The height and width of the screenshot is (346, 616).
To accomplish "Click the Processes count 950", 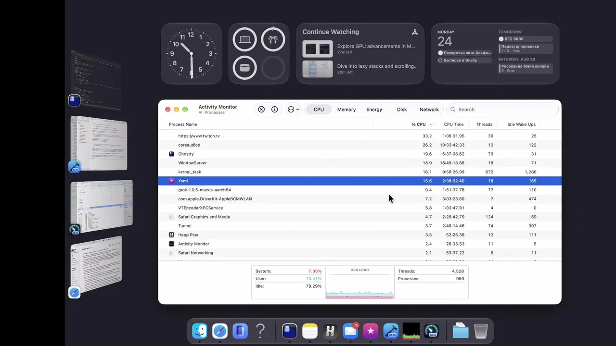I will (460, 279).
